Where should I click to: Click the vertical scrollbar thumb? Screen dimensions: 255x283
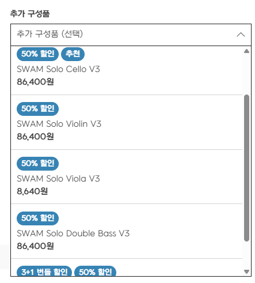(246, 168)
